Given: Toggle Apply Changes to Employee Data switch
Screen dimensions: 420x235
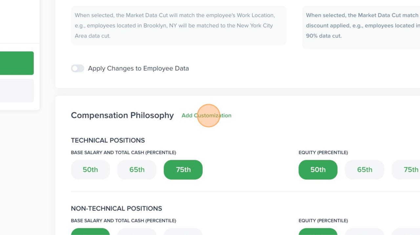Looking at the screenshot, I should [78, 68].
